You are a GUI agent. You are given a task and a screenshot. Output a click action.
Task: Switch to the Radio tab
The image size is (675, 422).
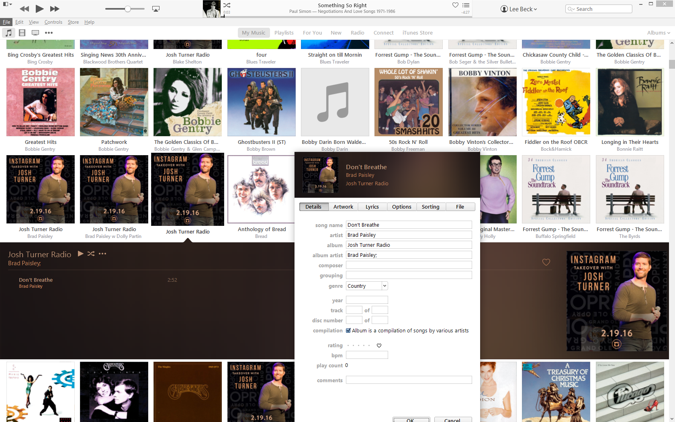358,33
